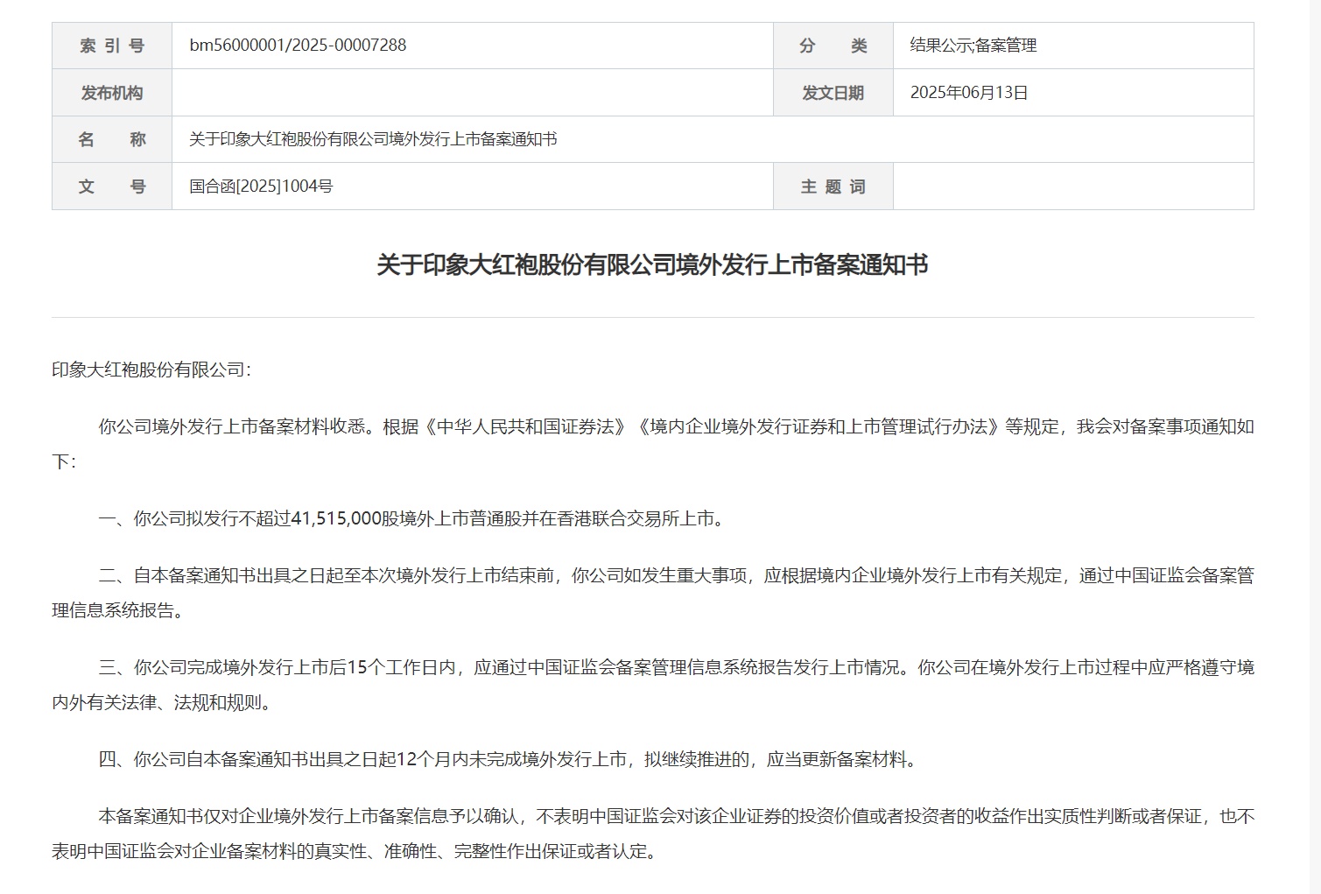This screenshot has height=894, width=1321.
Task: Select the date 2025年06月13日
Action: (969, 93)
